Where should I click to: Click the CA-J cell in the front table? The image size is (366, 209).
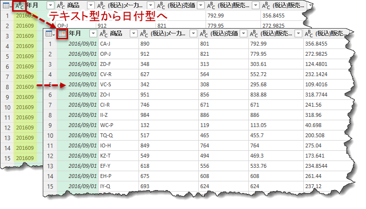click(x=119, y=44)
